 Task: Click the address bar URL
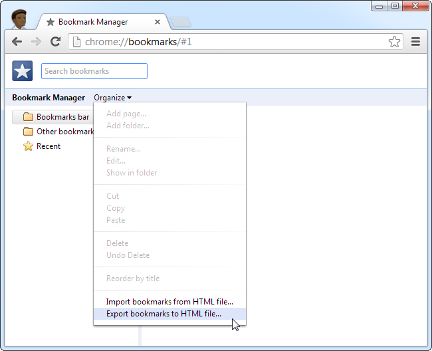coord(138,42)
